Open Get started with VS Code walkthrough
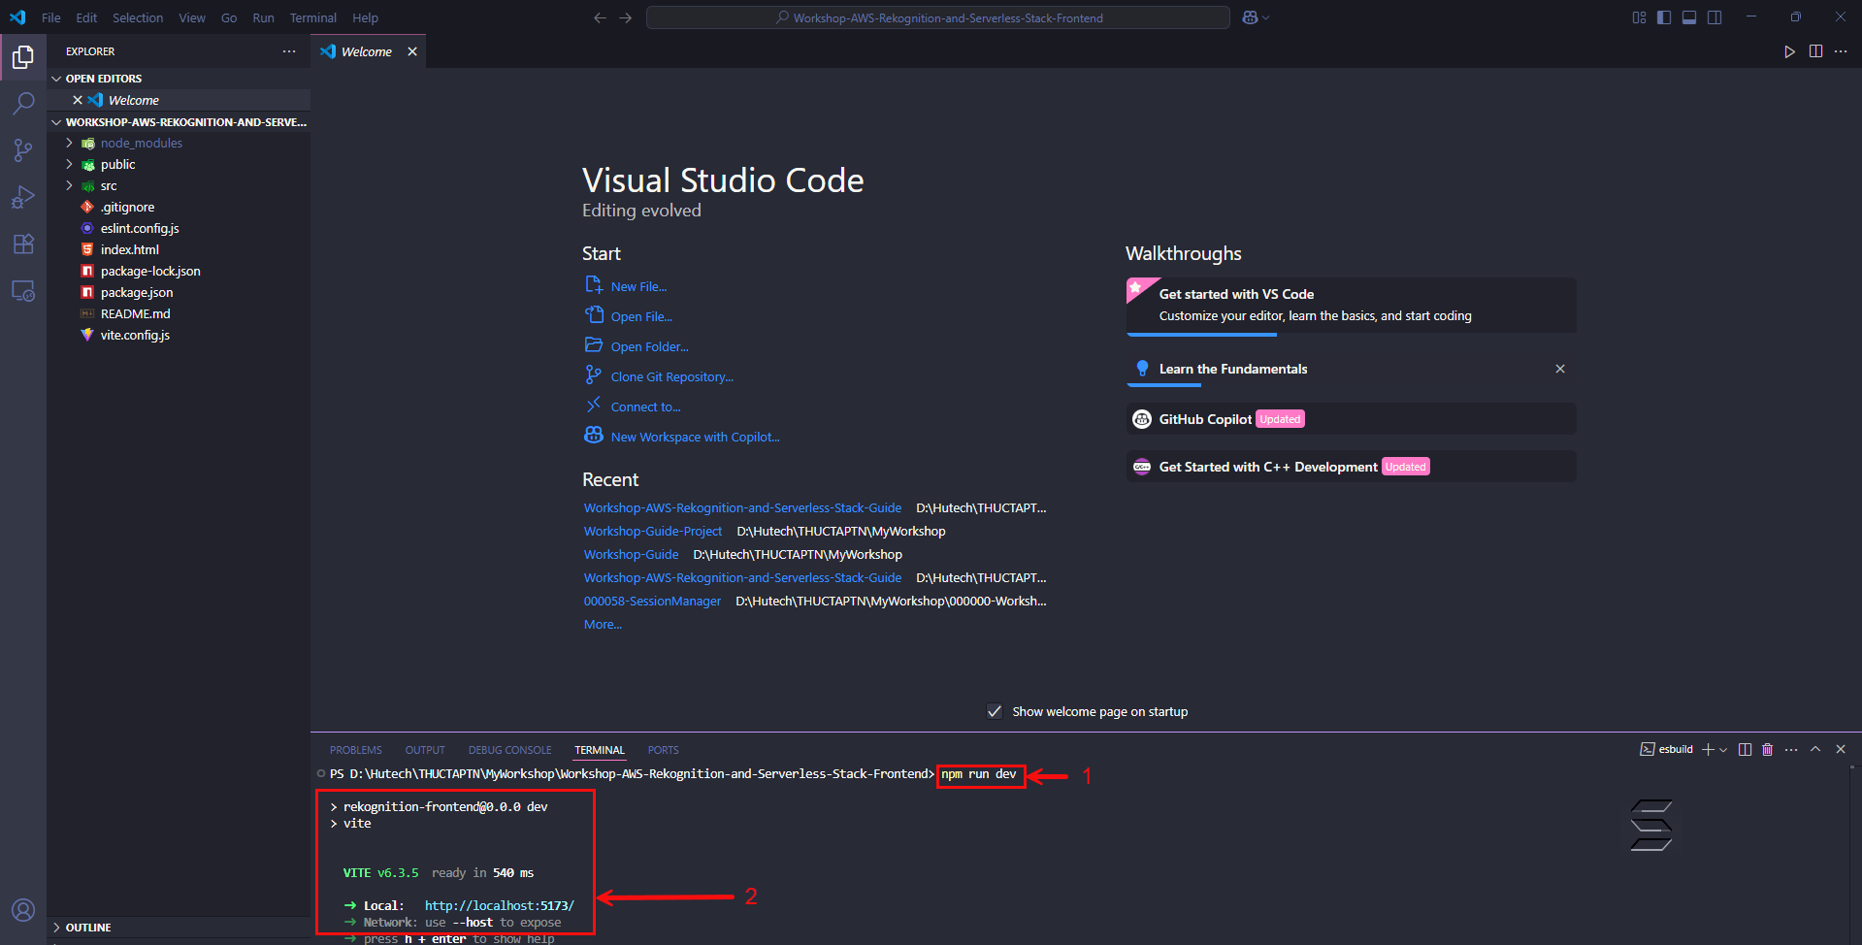Image resolution: width=1862 pixels, height=945 pixels. (1351, 305)
